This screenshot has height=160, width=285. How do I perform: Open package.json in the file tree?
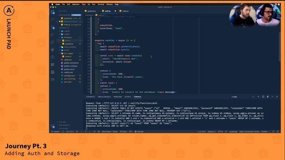(x=69, y=76)
